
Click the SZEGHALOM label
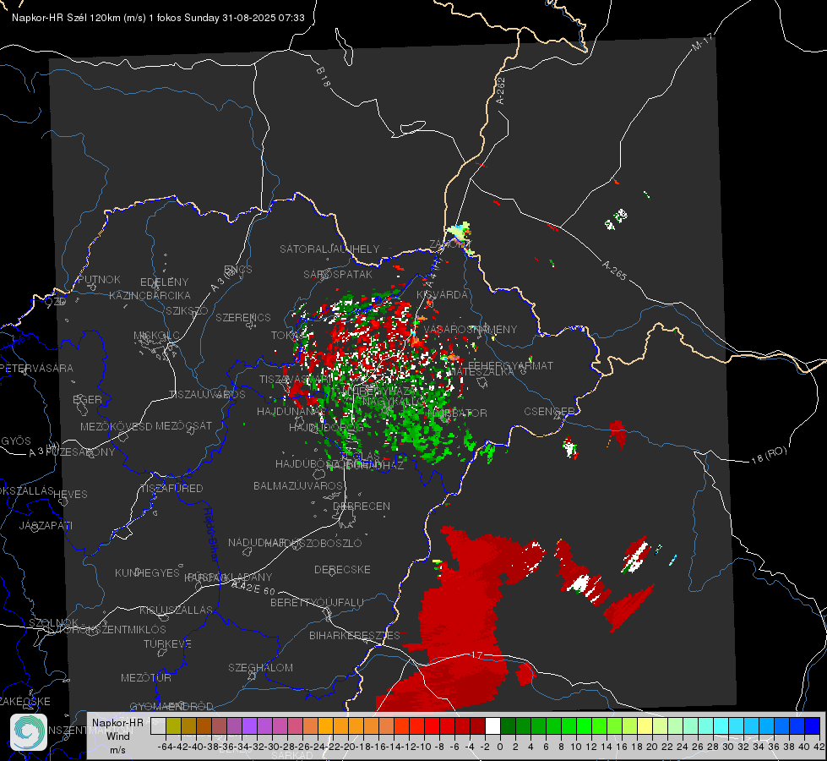pyautogui.click(x=260, y=667)
